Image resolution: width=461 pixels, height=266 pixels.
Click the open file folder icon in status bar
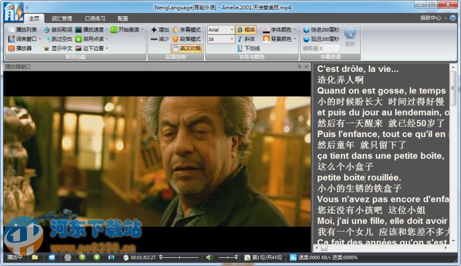35,257
